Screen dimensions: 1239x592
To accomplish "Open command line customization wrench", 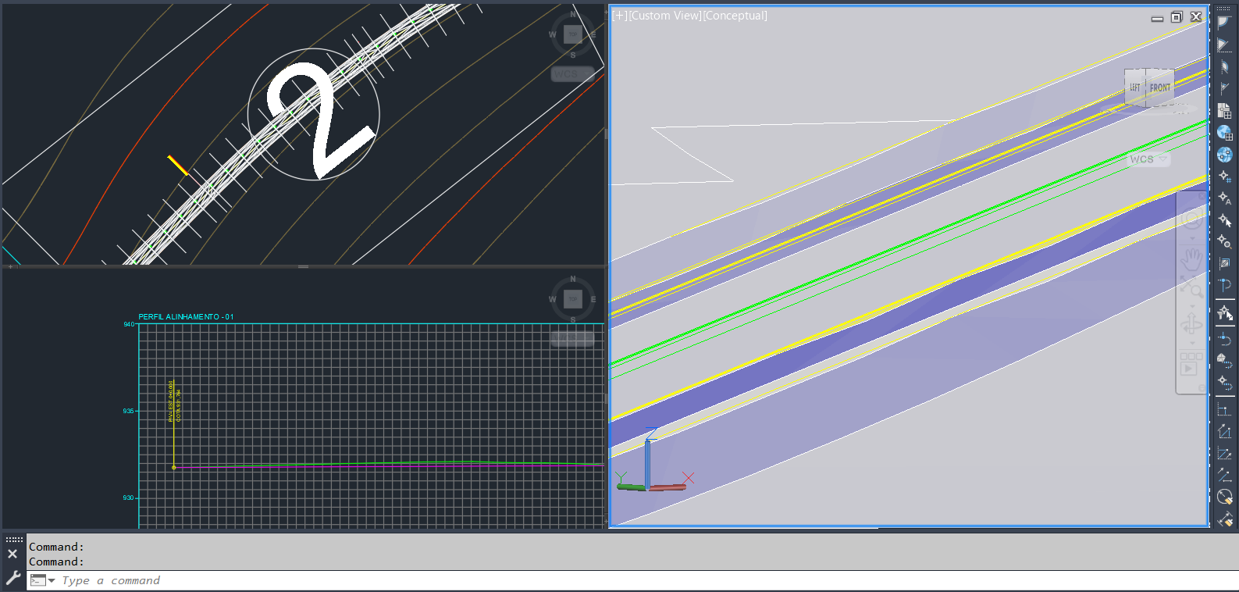I will (x=12, y=578).
